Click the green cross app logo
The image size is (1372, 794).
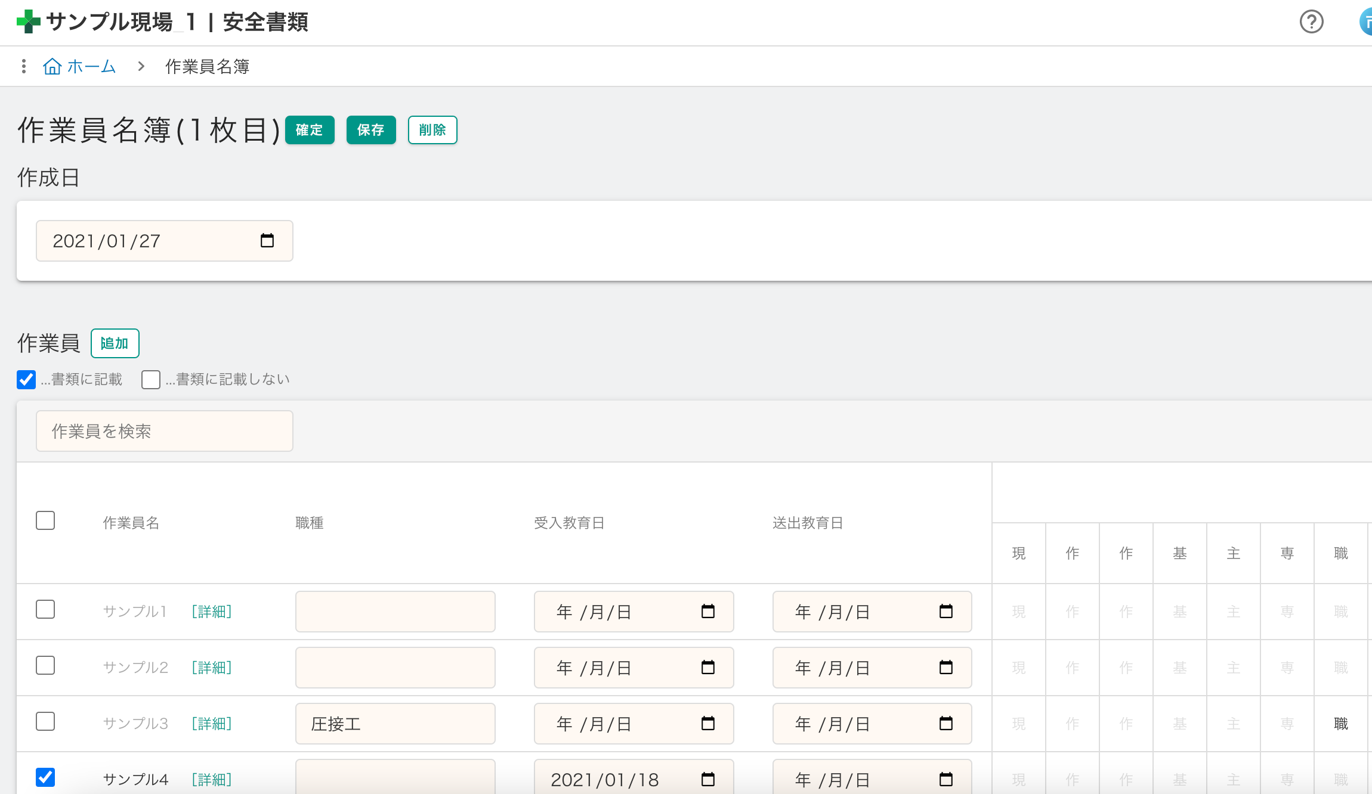[28, 22]
